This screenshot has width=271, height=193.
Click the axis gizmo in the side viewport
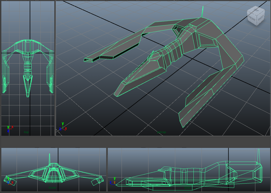[113, 181]
